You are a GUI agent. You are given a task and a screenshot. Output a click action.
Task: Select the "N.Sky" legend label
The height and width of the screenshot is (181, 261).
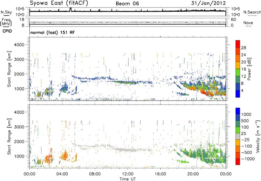point(6,12)
